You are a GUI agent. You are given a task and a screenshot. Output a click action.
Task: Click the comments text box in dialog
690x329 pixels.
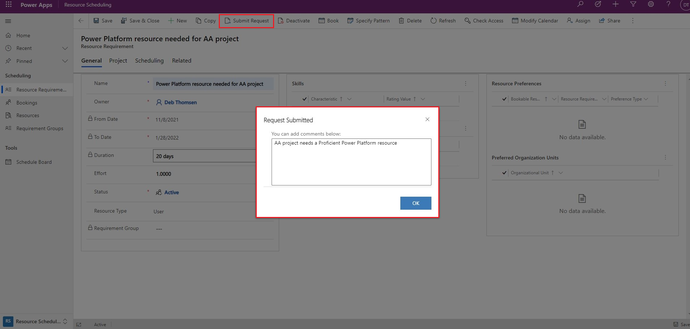pyautogui.click(x=351, y=162)
